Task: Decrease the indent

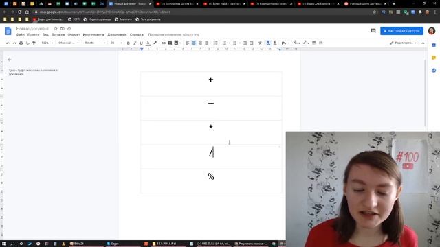Action: [245, 43]
